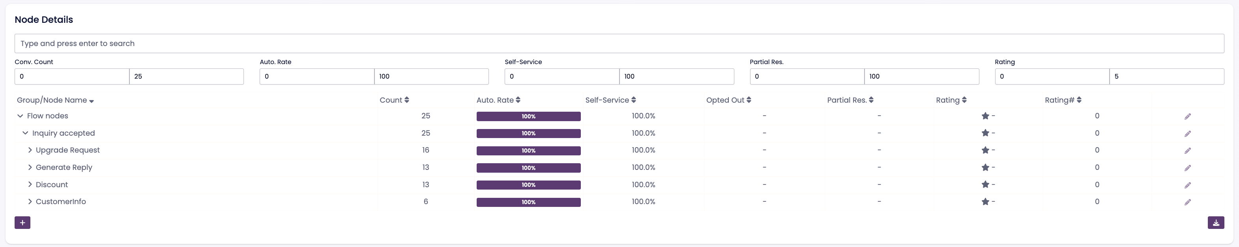Screen dimensions: 1239x247
Task: Collapse the Inquiry accepted node
Action: click(26, 133)
